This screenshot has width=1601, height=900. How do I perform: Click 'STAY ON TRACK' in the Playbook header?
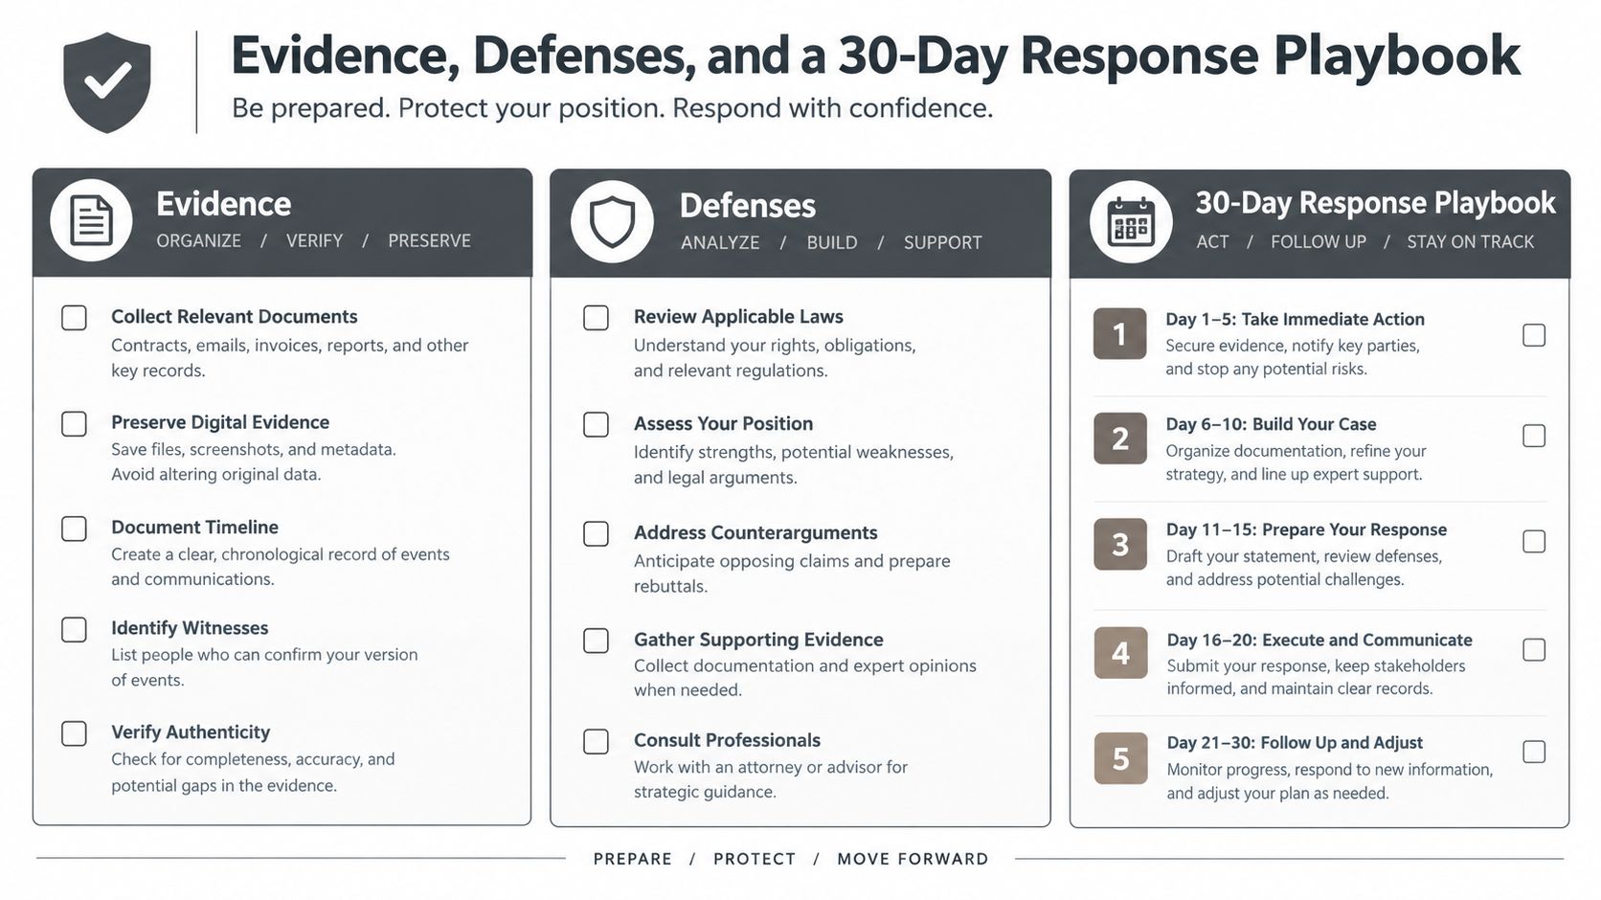click(1470, 241)
